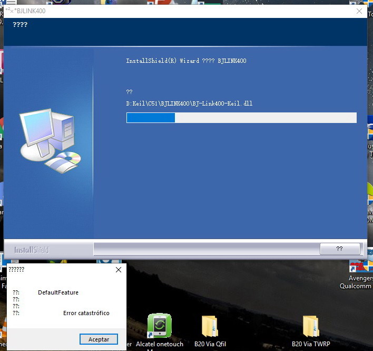This screenshot has height=351, width=373.
Task: Click the ?? cancel button in InstallShield wizard
Action: point(340,249)
